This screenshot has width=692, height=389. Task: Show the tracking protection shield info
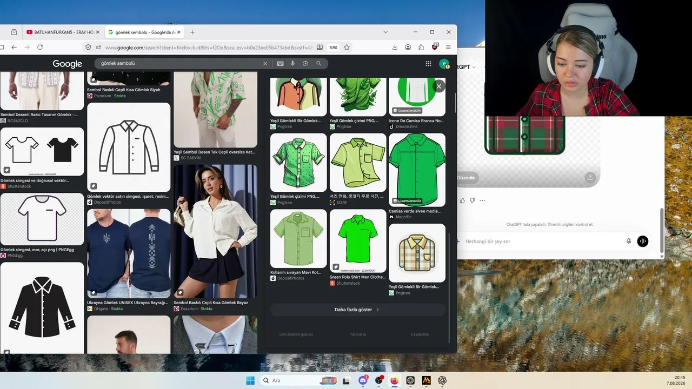pos(88,48)
